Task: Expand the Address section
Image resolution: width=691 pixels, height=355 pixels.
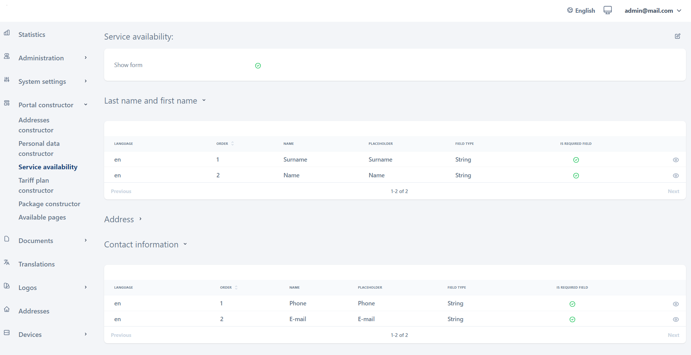Action: click(140, 219)
